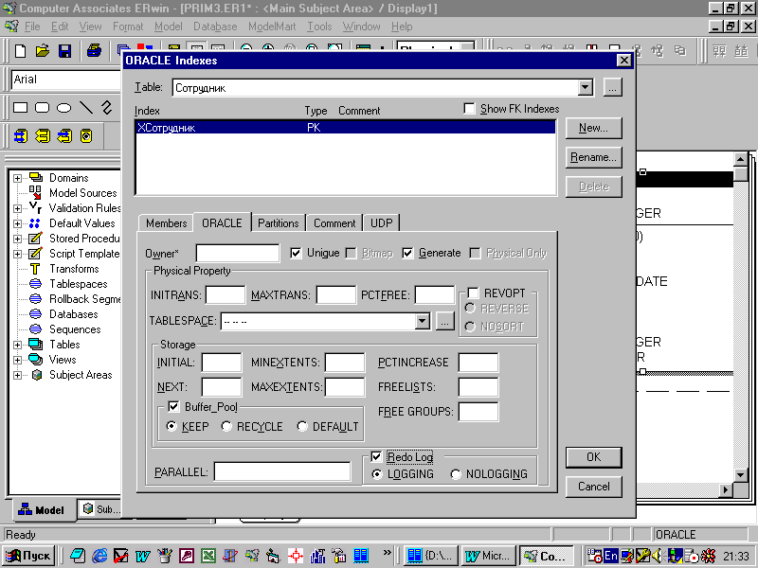Click the PARALLEL input field
The width and height of the screenshot is (758, 568).
(x=282, y=471)
